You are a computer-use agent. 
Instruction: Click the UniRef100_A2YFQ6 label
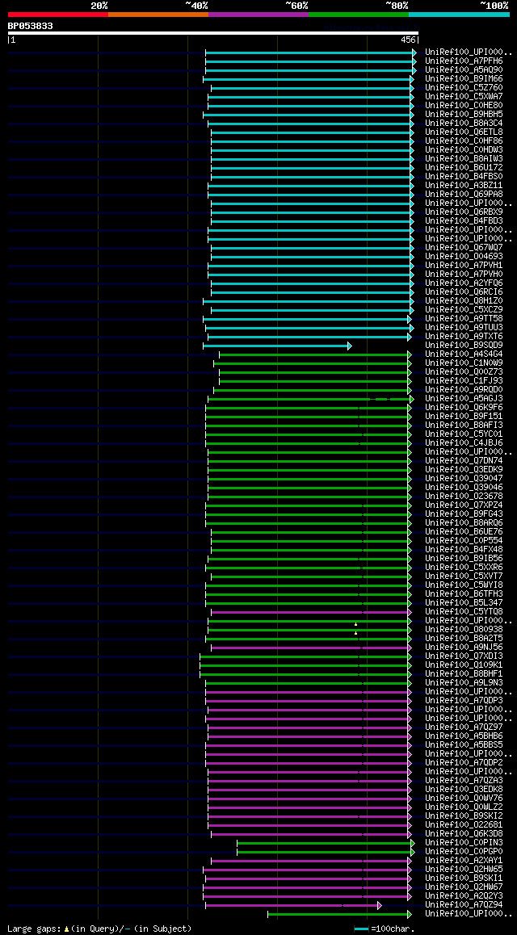point(464,283)
